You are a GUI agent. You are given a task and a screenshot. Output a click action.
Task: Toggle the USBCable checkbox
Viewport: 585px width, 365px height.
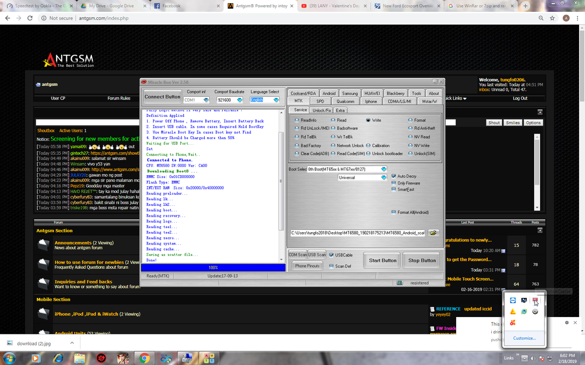point(331,255)
